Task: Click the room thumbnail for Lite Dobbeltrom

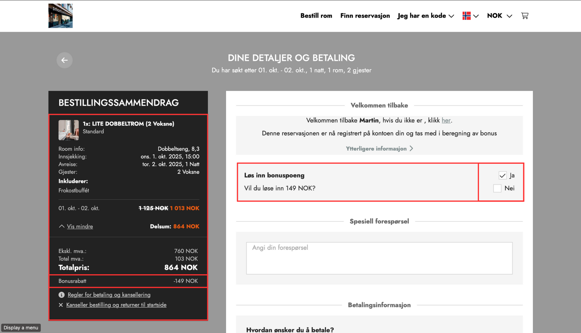Action: click(x=69, y=130)
